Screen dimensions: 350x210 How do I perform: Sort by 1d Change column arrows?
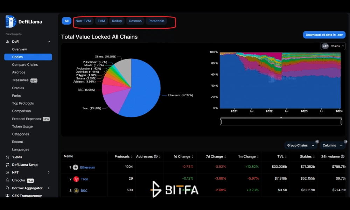click(x=192, y=157)
